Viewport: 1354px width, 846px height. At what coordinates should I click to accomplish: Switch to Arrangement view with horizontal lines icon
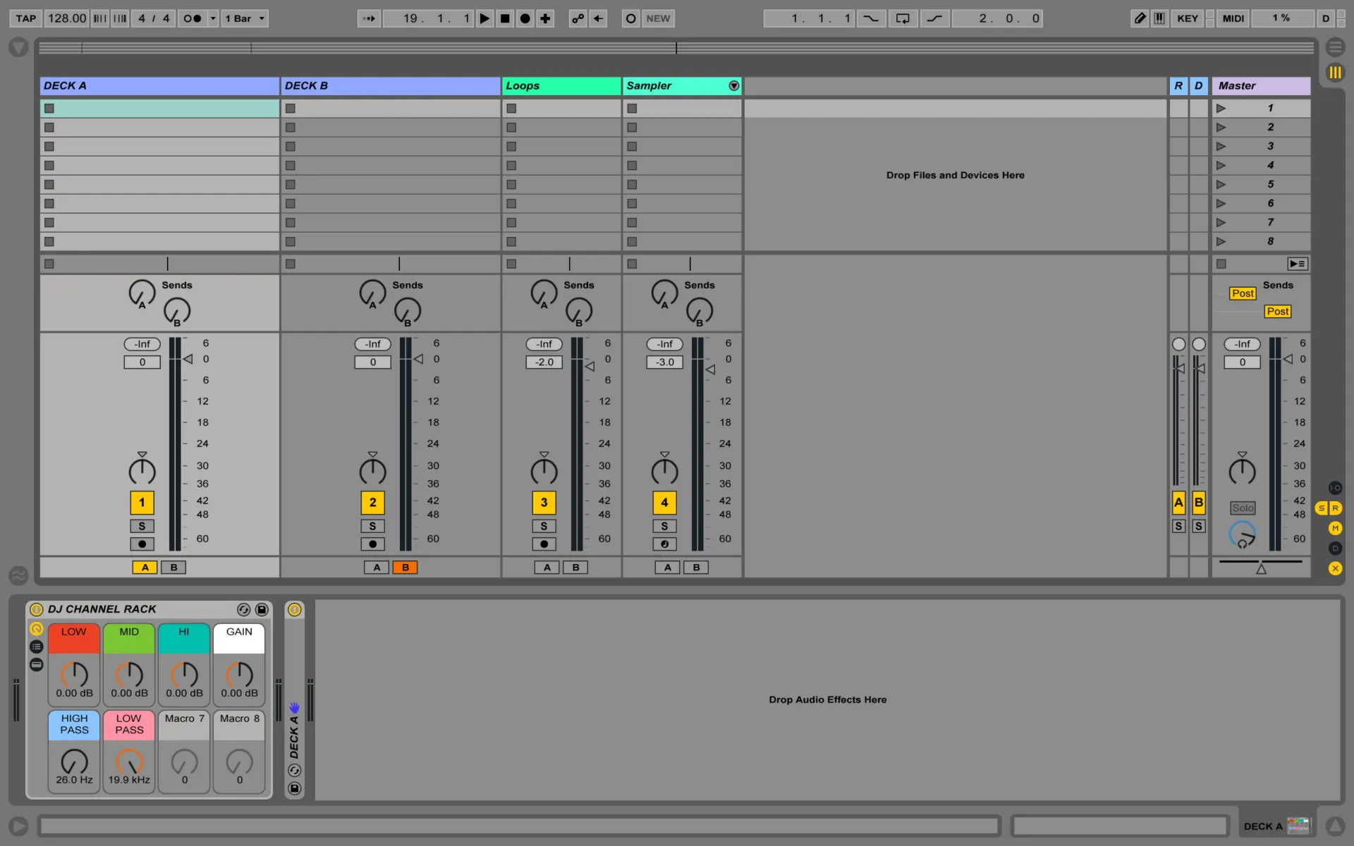(x=1335, y=48)
